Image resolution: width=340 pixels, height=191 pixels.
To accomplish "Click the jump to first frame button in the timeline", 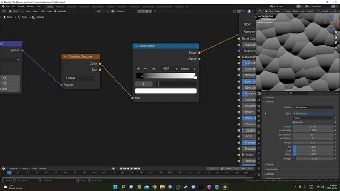I will click(x=121, y=169).
